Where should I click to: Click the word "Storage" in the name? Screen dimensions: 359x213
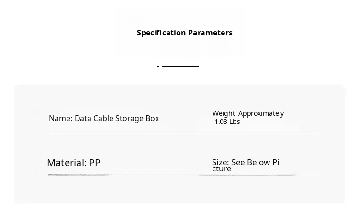click(x=129, y=119)
